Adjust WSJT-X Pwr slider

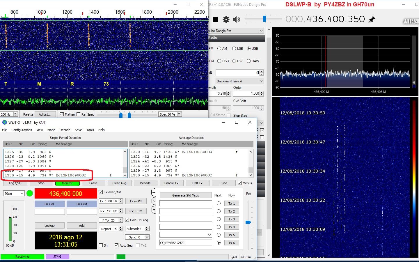(x=248, y=222)
